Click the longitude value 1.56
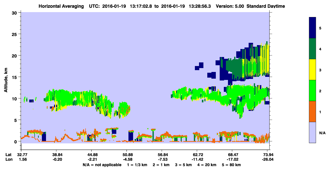Viewport: 336px width, 172px height. (x=23, y=159)
